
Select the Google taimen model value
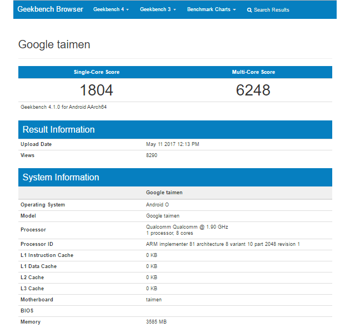(x=163, y=216)
